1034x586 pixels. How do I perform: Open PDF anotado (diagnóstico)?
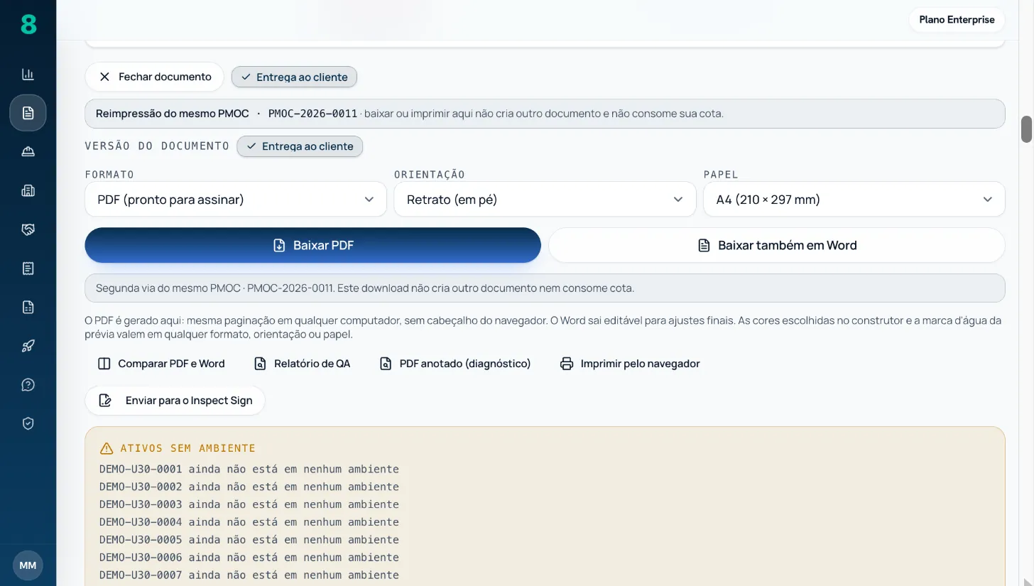coord(455,364)
